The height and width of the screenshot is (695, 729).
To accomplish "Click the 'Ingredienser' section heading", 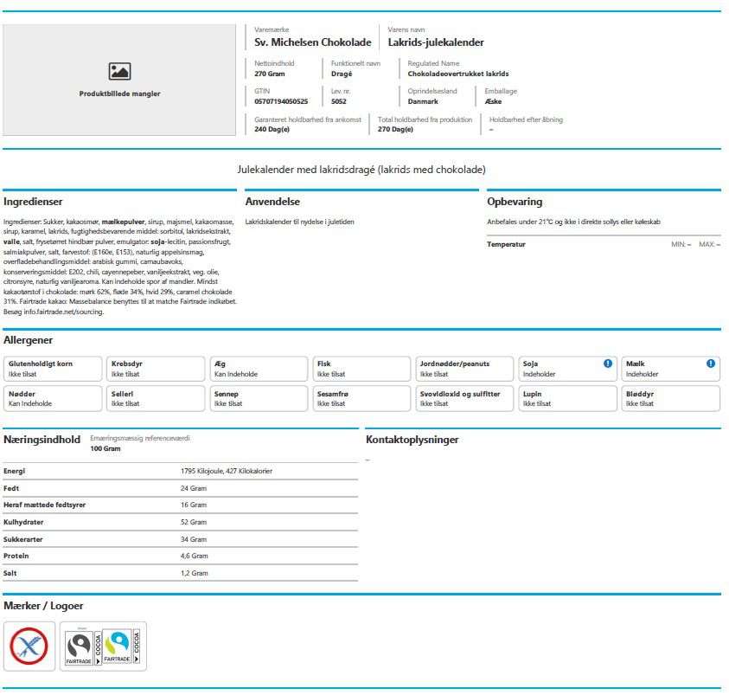I will (x=33, y=202).
